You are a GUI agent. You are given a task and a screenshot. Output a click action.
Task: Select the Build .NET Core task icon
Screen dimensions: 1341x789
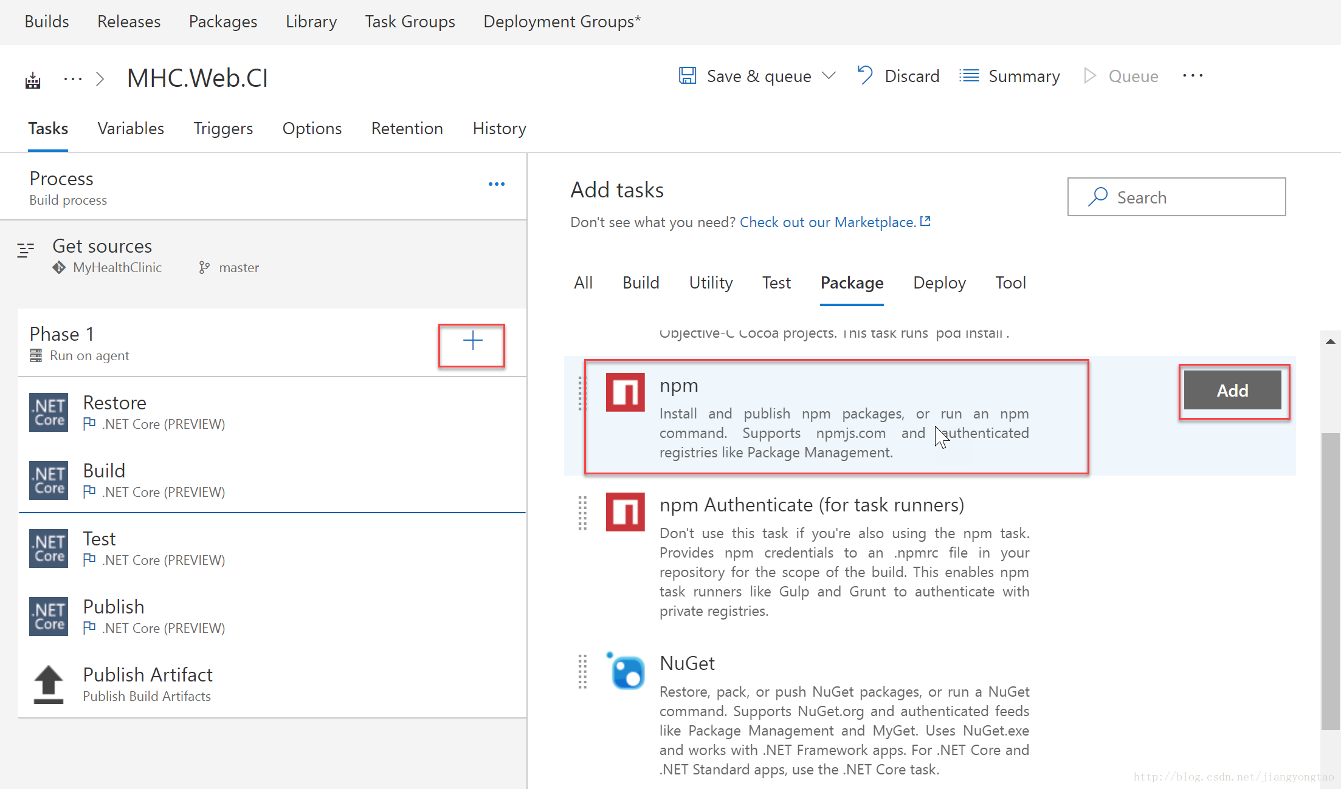click(49, 480)
